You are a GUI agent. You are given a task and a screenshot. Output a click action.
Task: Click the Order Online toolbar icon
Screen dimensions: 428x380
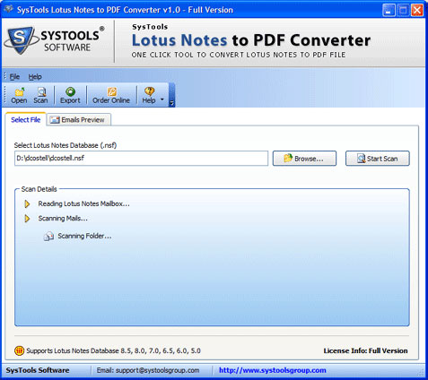click(111, 96)
